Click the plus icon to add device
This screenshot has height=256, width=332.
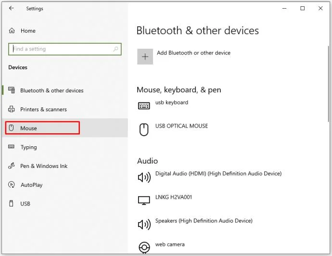pos(145,57)
